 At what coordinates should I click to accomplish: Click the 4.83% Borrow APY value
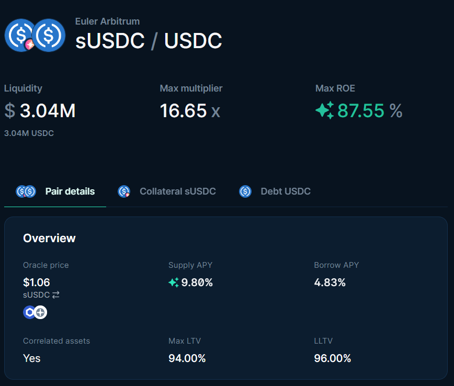click(x=330, y=282)
